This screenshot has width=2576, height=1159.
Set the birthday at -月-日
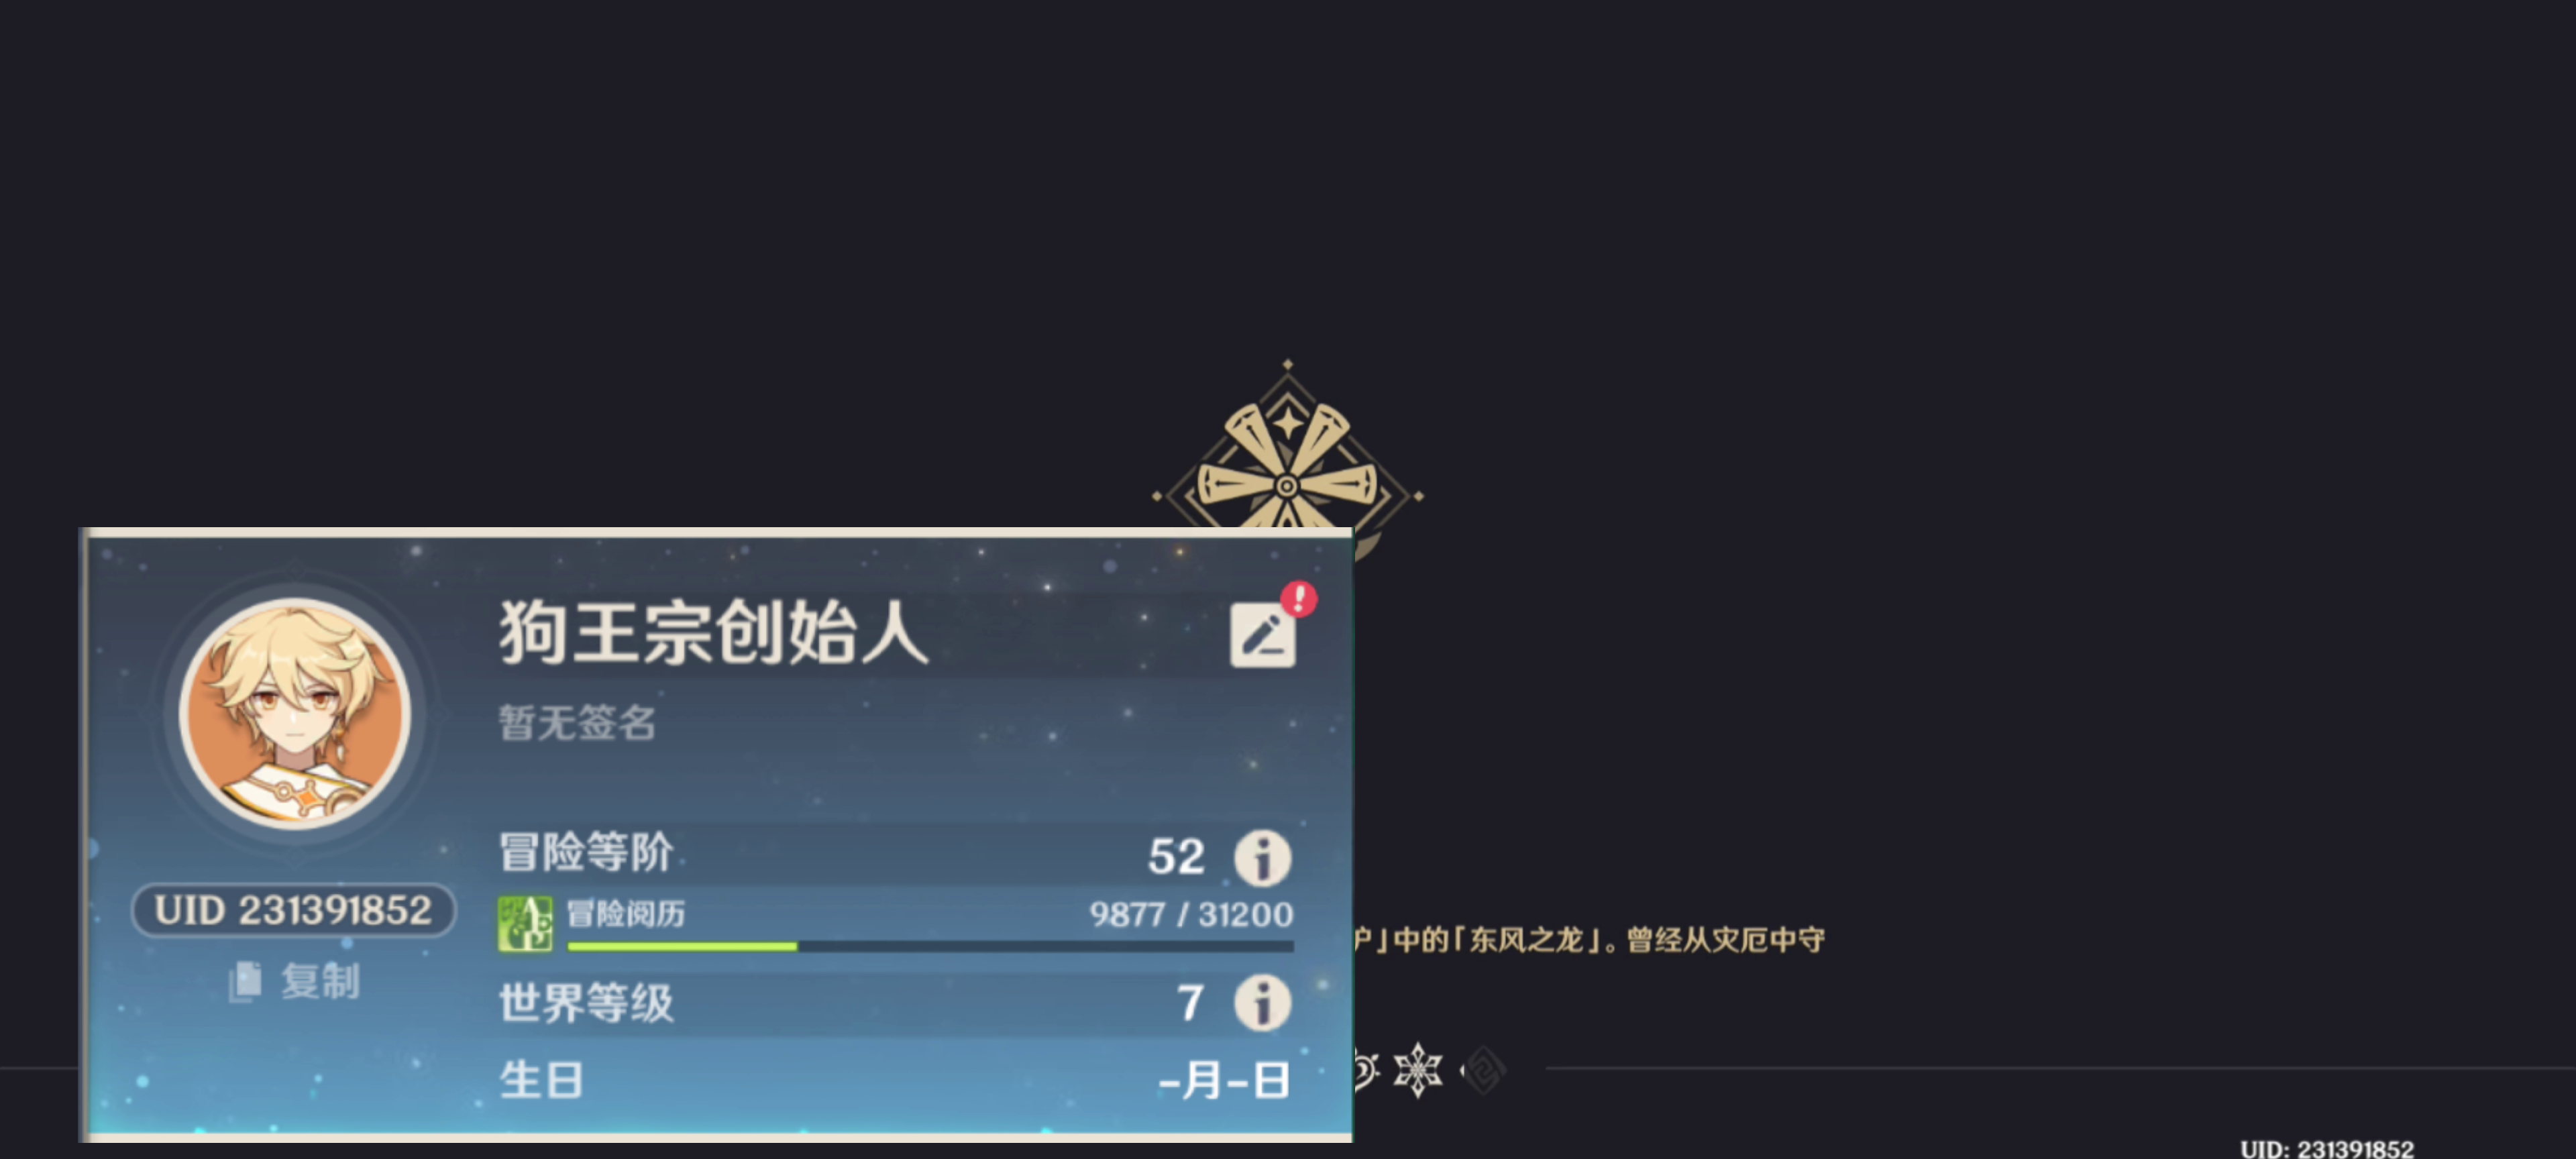click(1224, 1080)
